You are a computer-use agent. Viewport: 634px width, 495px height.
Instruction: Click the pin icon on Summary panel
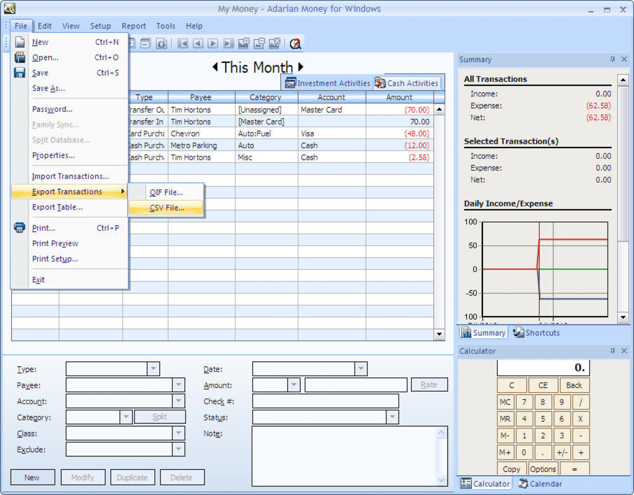(x=612, y=60)
